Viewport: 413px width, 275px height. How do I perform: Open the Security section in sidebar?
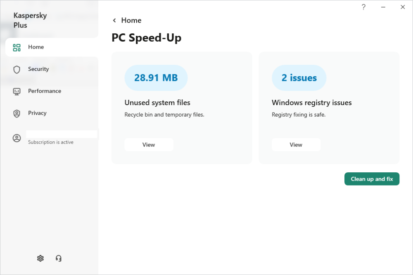(x=38, y=69)
